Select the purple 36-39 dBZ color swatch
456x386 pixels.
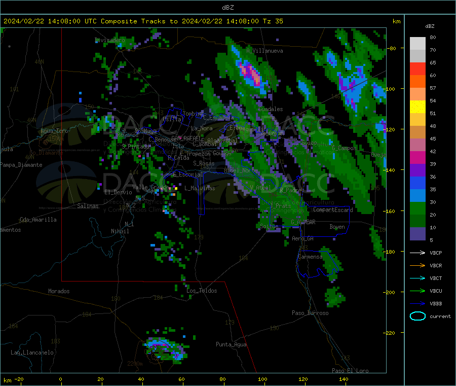417,170
